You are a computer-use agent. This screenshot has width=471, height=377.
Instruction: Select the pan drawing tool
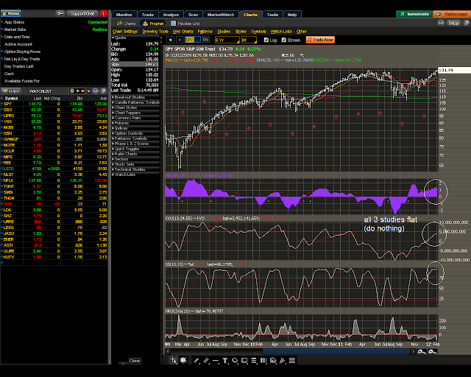183,360
